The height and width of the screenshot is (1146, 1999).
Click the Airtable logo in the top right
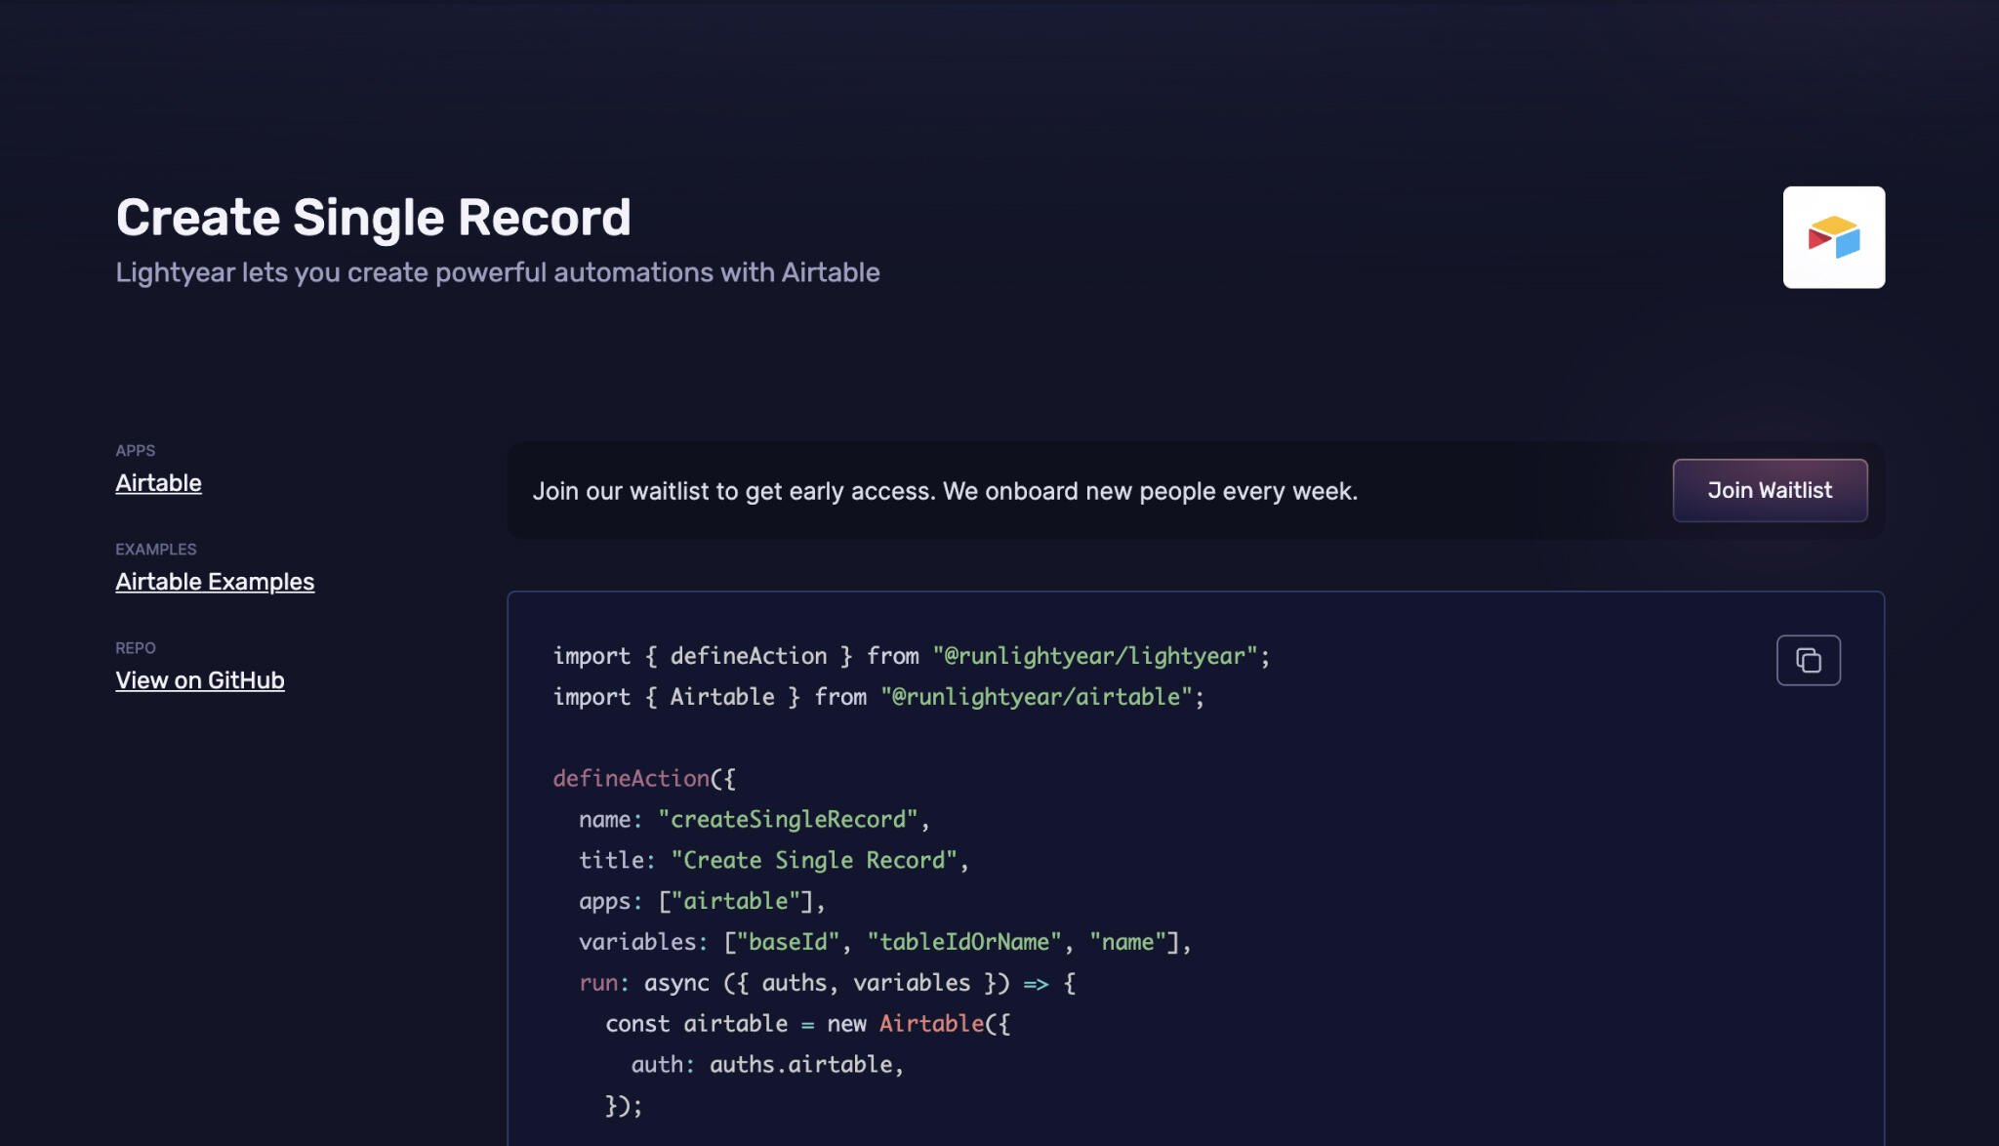coord(1834,236)
